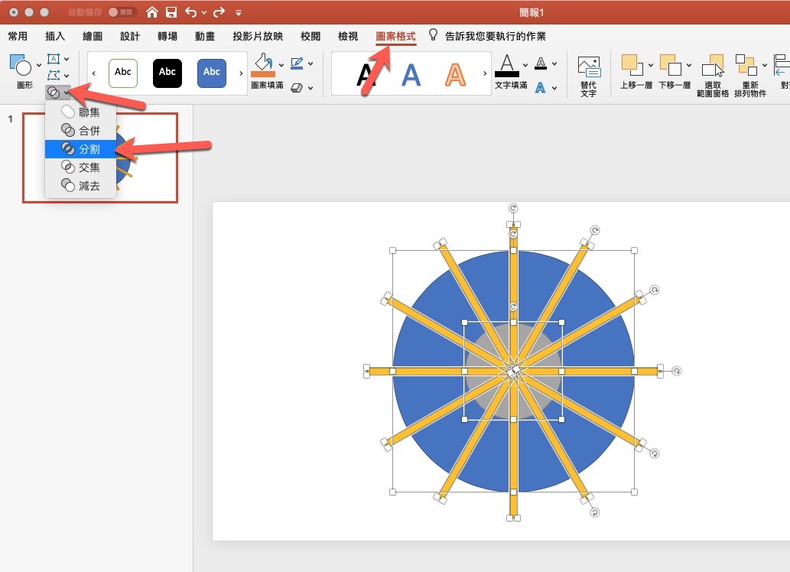Click the Redo arrow icon
Viewport: 790px width, 572px height.
pyautogui.click(x=219, y=12)
